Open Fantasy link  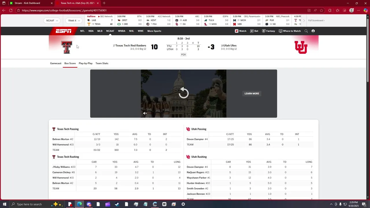269,31
